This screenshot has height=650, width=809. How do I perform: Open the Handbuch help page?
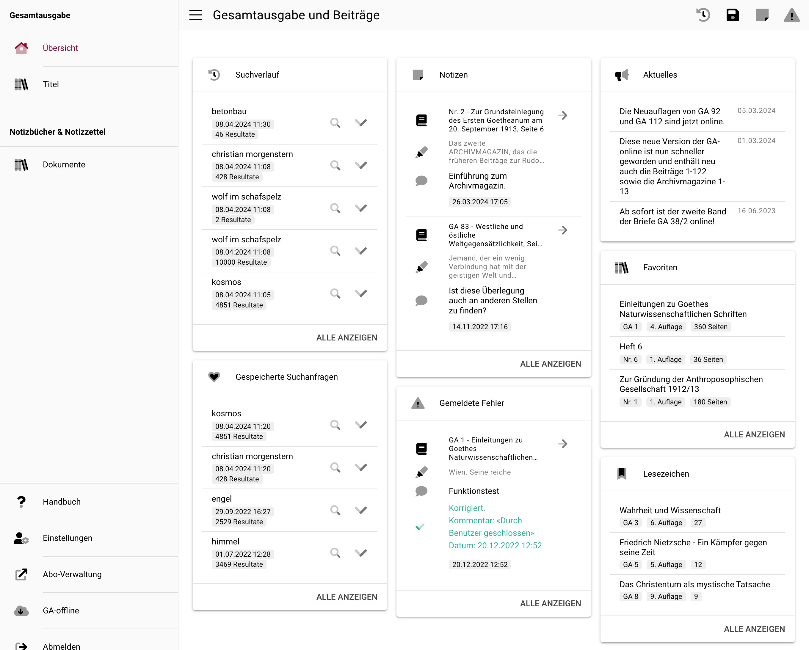(62, 502)
